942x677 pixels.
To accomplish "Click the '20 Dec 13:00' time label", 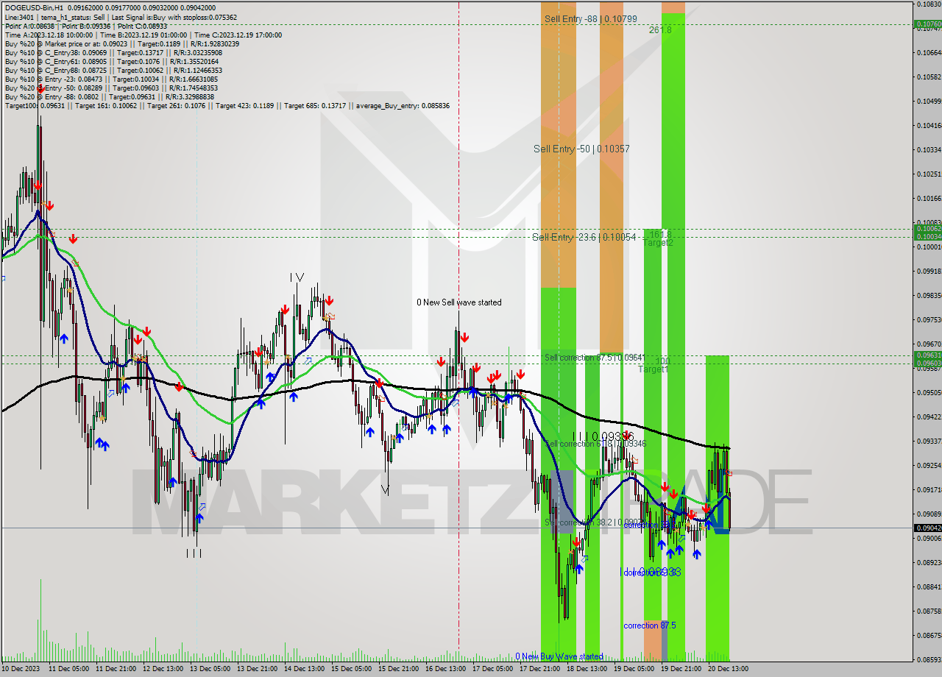I will click(x=728, y=670).
